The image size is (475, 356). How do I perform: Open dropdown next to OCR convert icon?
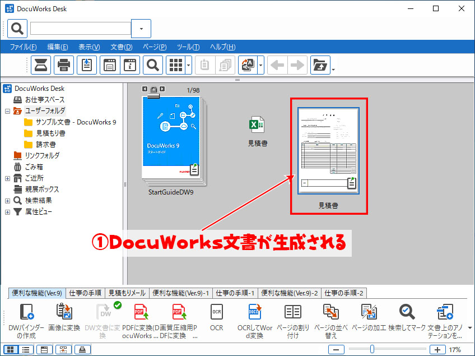click(x=261, y=65)
